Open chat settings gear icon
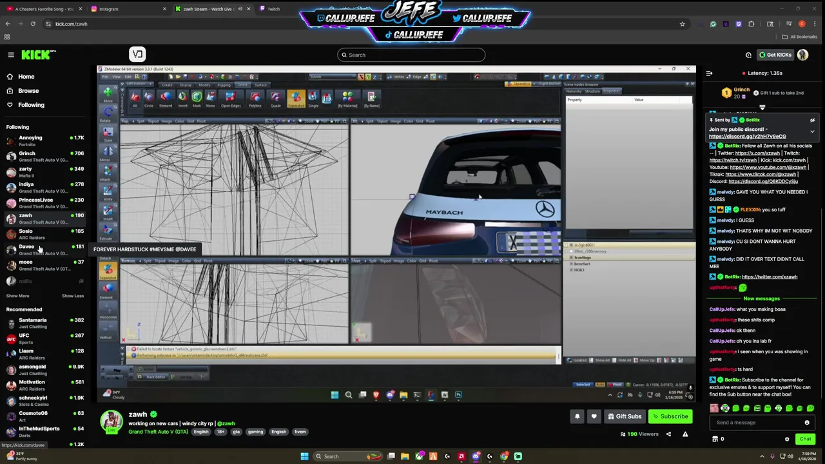 tap(787, 439)
